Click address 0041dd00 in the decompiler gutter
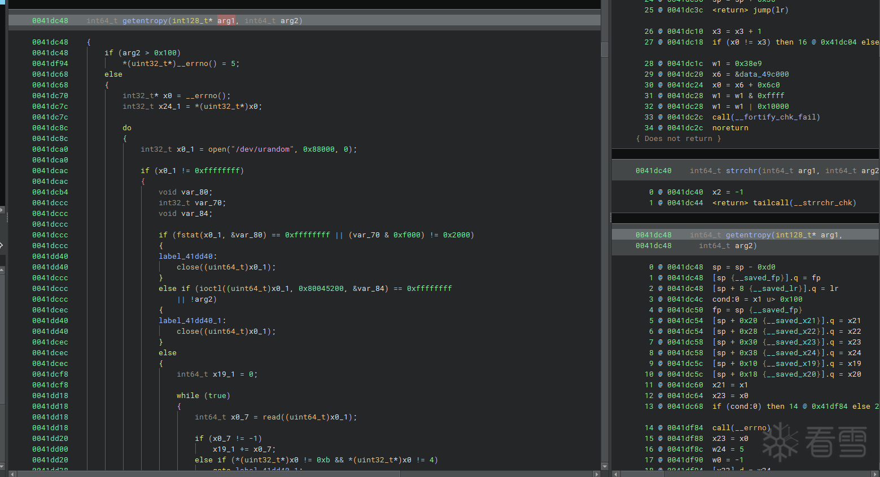The height and width of the screenshot is (477, 880). [x=50, y=449]
